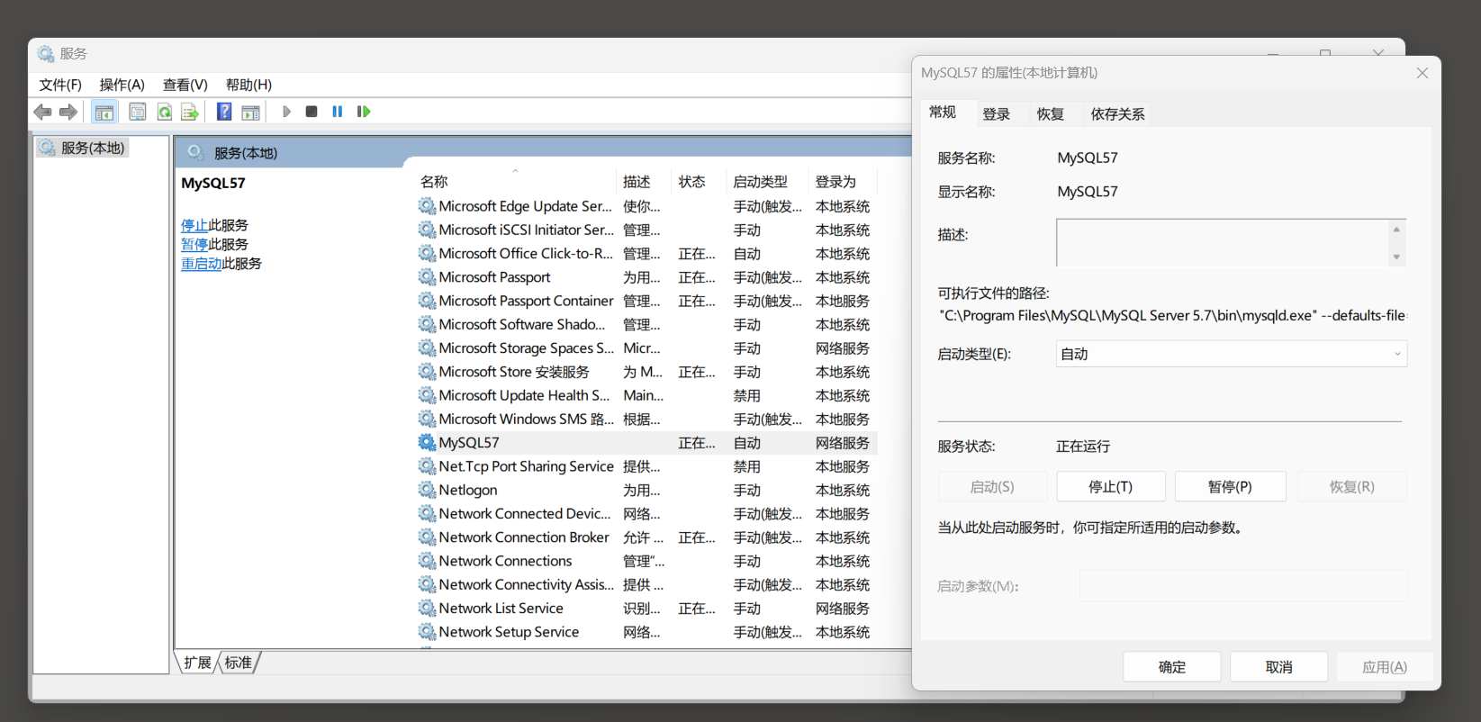Select Microsoft Update Health Service row
Screen dimensions: 1481x722
[x=646, y=395]
